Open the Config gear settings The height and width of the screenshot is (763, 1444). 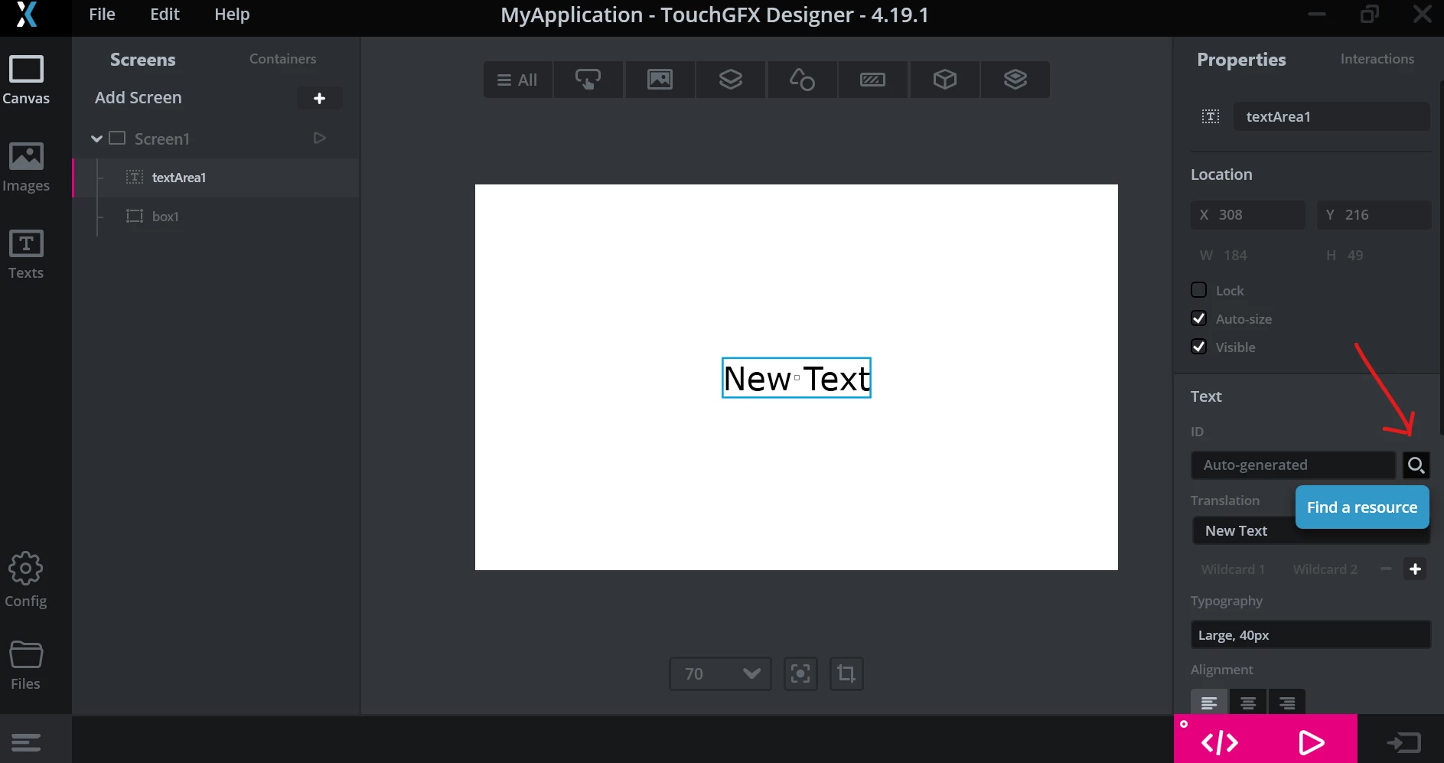(x=26, y=580)
